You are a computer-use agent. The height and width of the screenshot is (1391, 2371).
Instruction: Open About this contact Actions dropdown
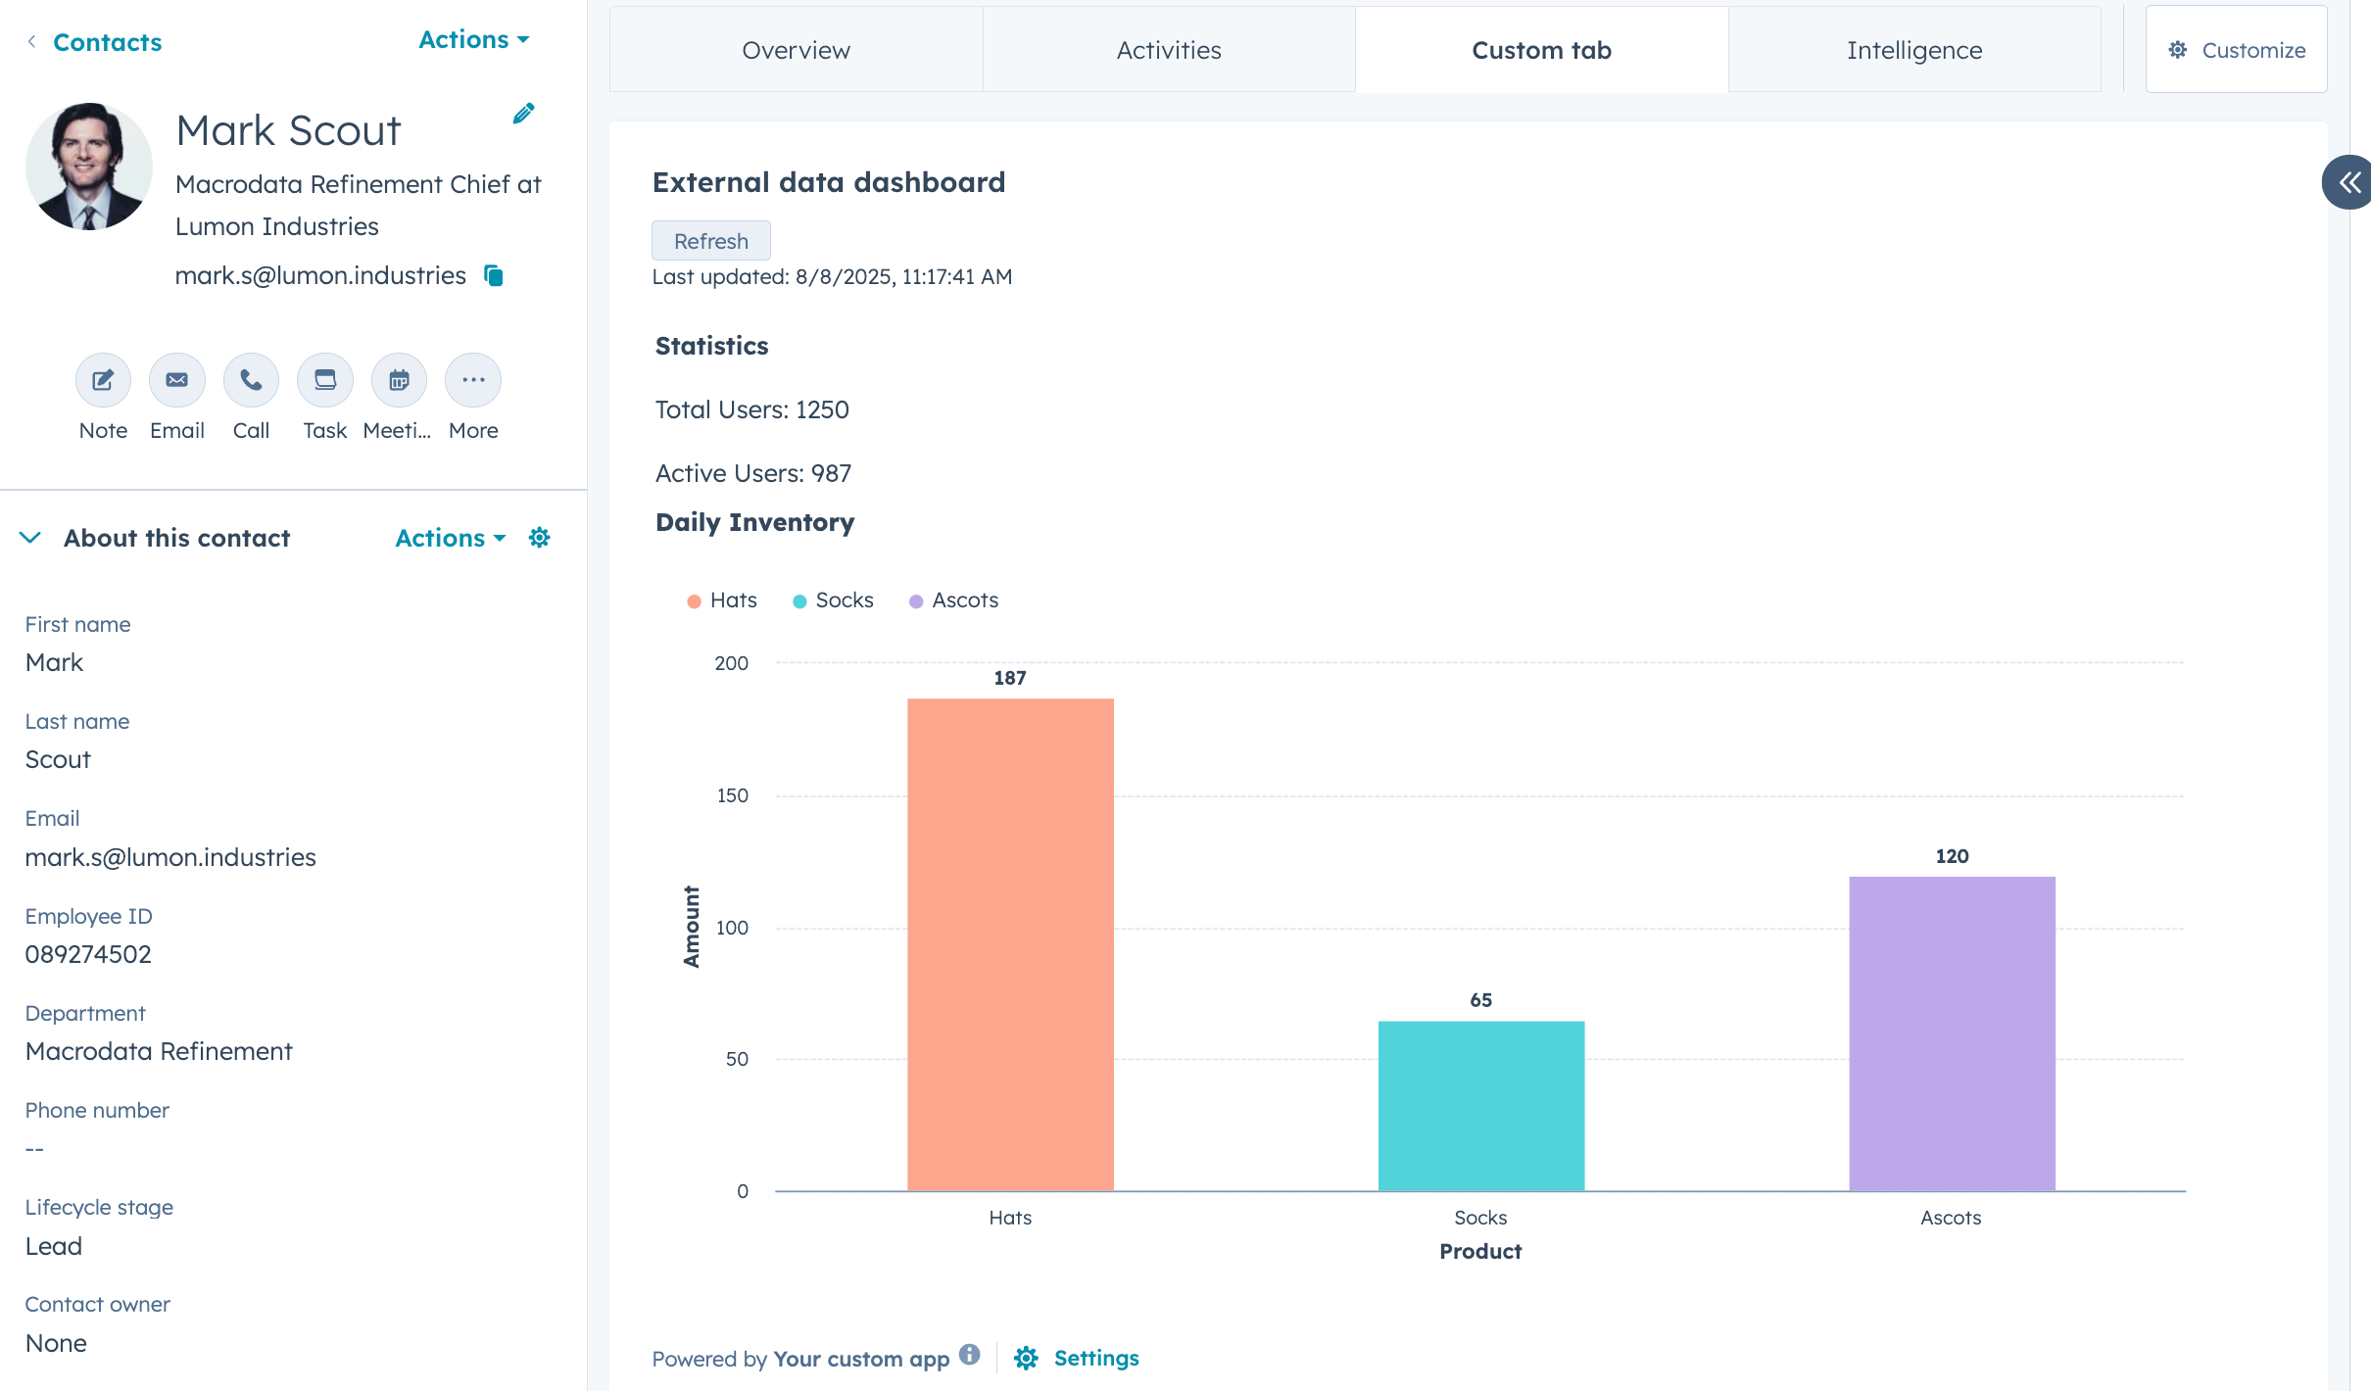tap(450, 538)
